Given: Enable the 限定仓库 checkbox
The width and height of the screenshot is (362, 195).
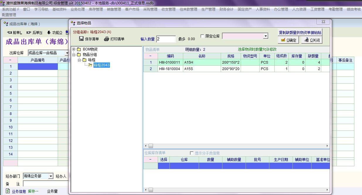Looking at the screenshot, I should 202,36.
